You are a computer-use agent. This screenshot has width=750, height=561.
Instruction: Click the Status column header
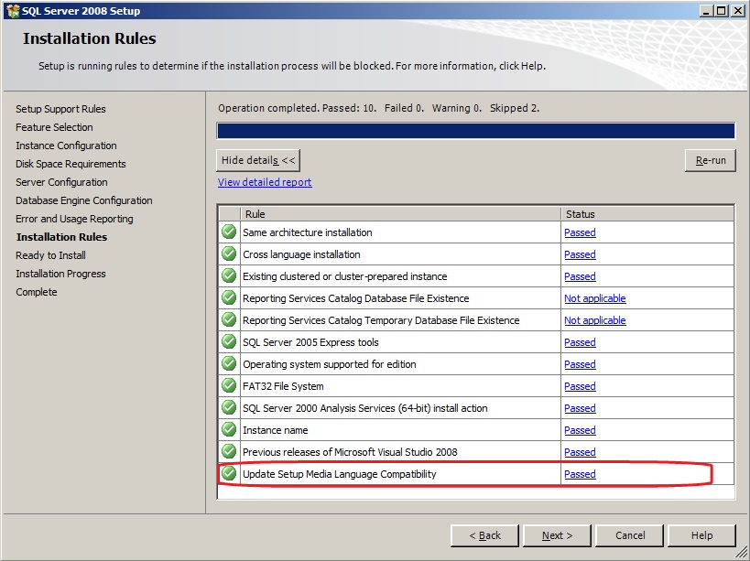point(647,214)
